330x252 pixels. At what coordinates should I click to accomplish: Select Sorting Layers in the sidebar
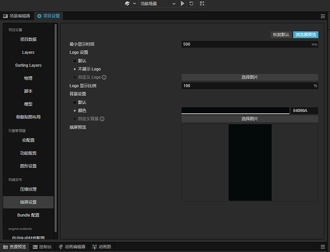click(x=28, y=65)
